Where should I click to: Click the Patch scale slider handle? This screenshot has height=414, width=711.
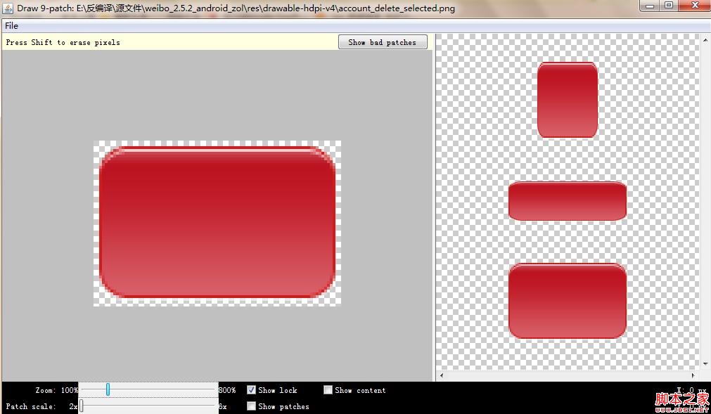pos(82,406)
